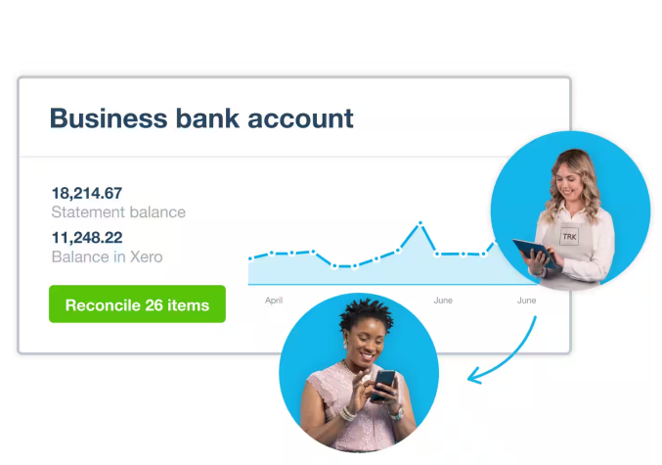662x465 pixels.
Task: Click the 11,248.22 Xero balance amount
Action: point(87,237)
